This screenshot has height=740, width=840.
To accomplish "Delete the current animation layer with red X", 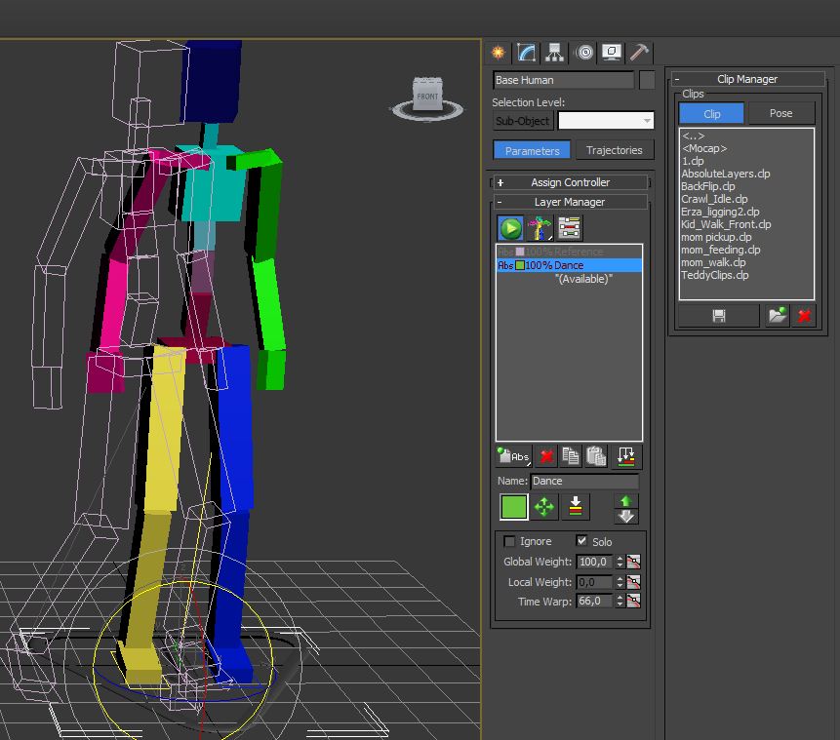I will pyautogui.click(x=546, y=455).
